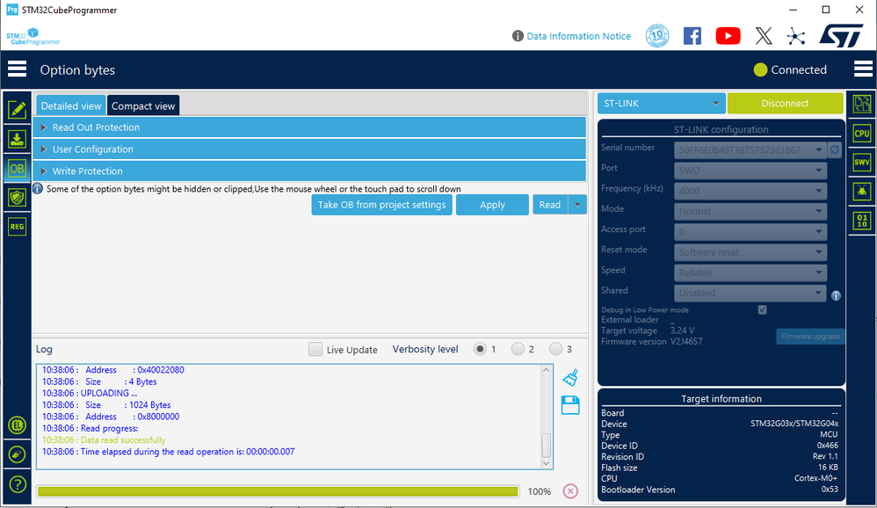
Task: Click the green progress bar at 100%
Action: [278, 491]
